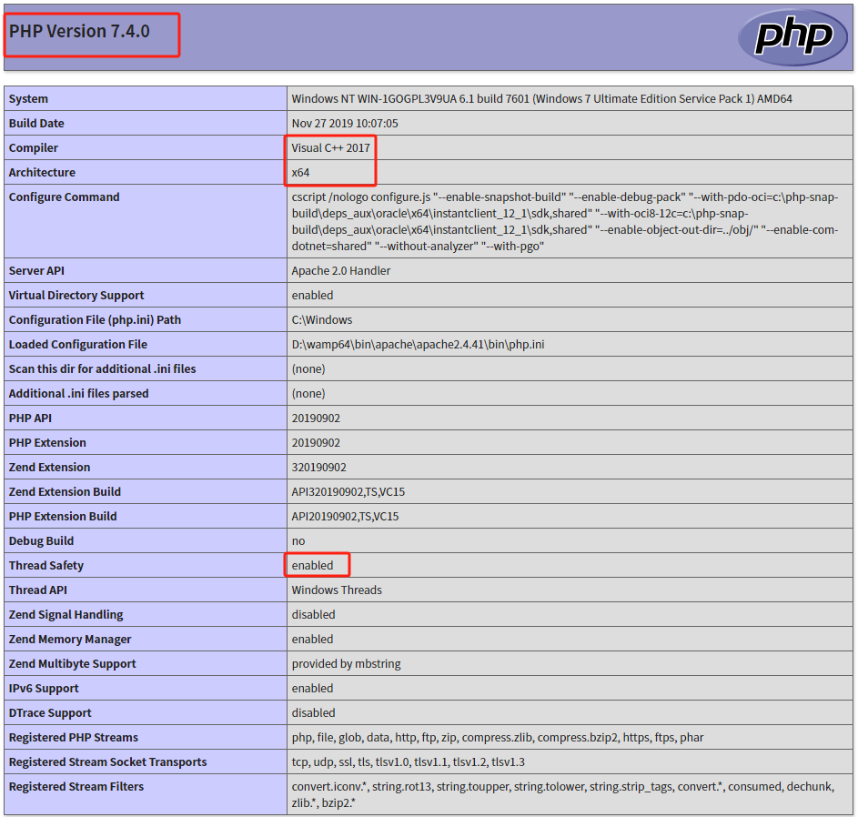The height and width of the screenshot is (817, 858).
Task: Click the x64 architecture value
Action: [299, 173]
